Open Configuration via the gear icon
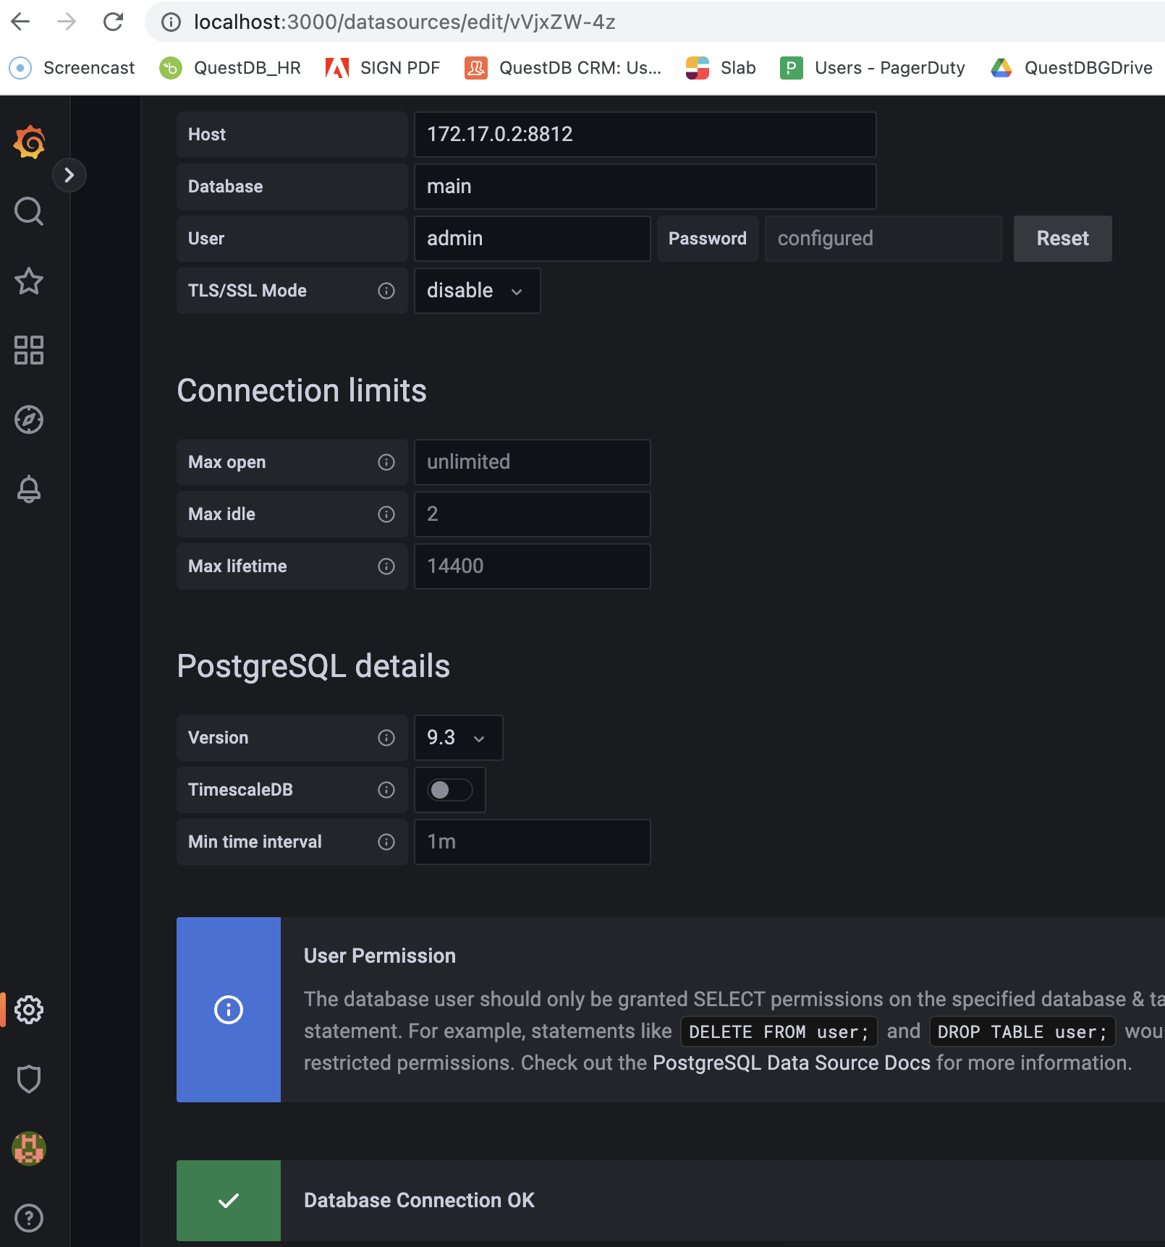Viewport: 1165px width, 1247px height. [x=29, y=1010]
